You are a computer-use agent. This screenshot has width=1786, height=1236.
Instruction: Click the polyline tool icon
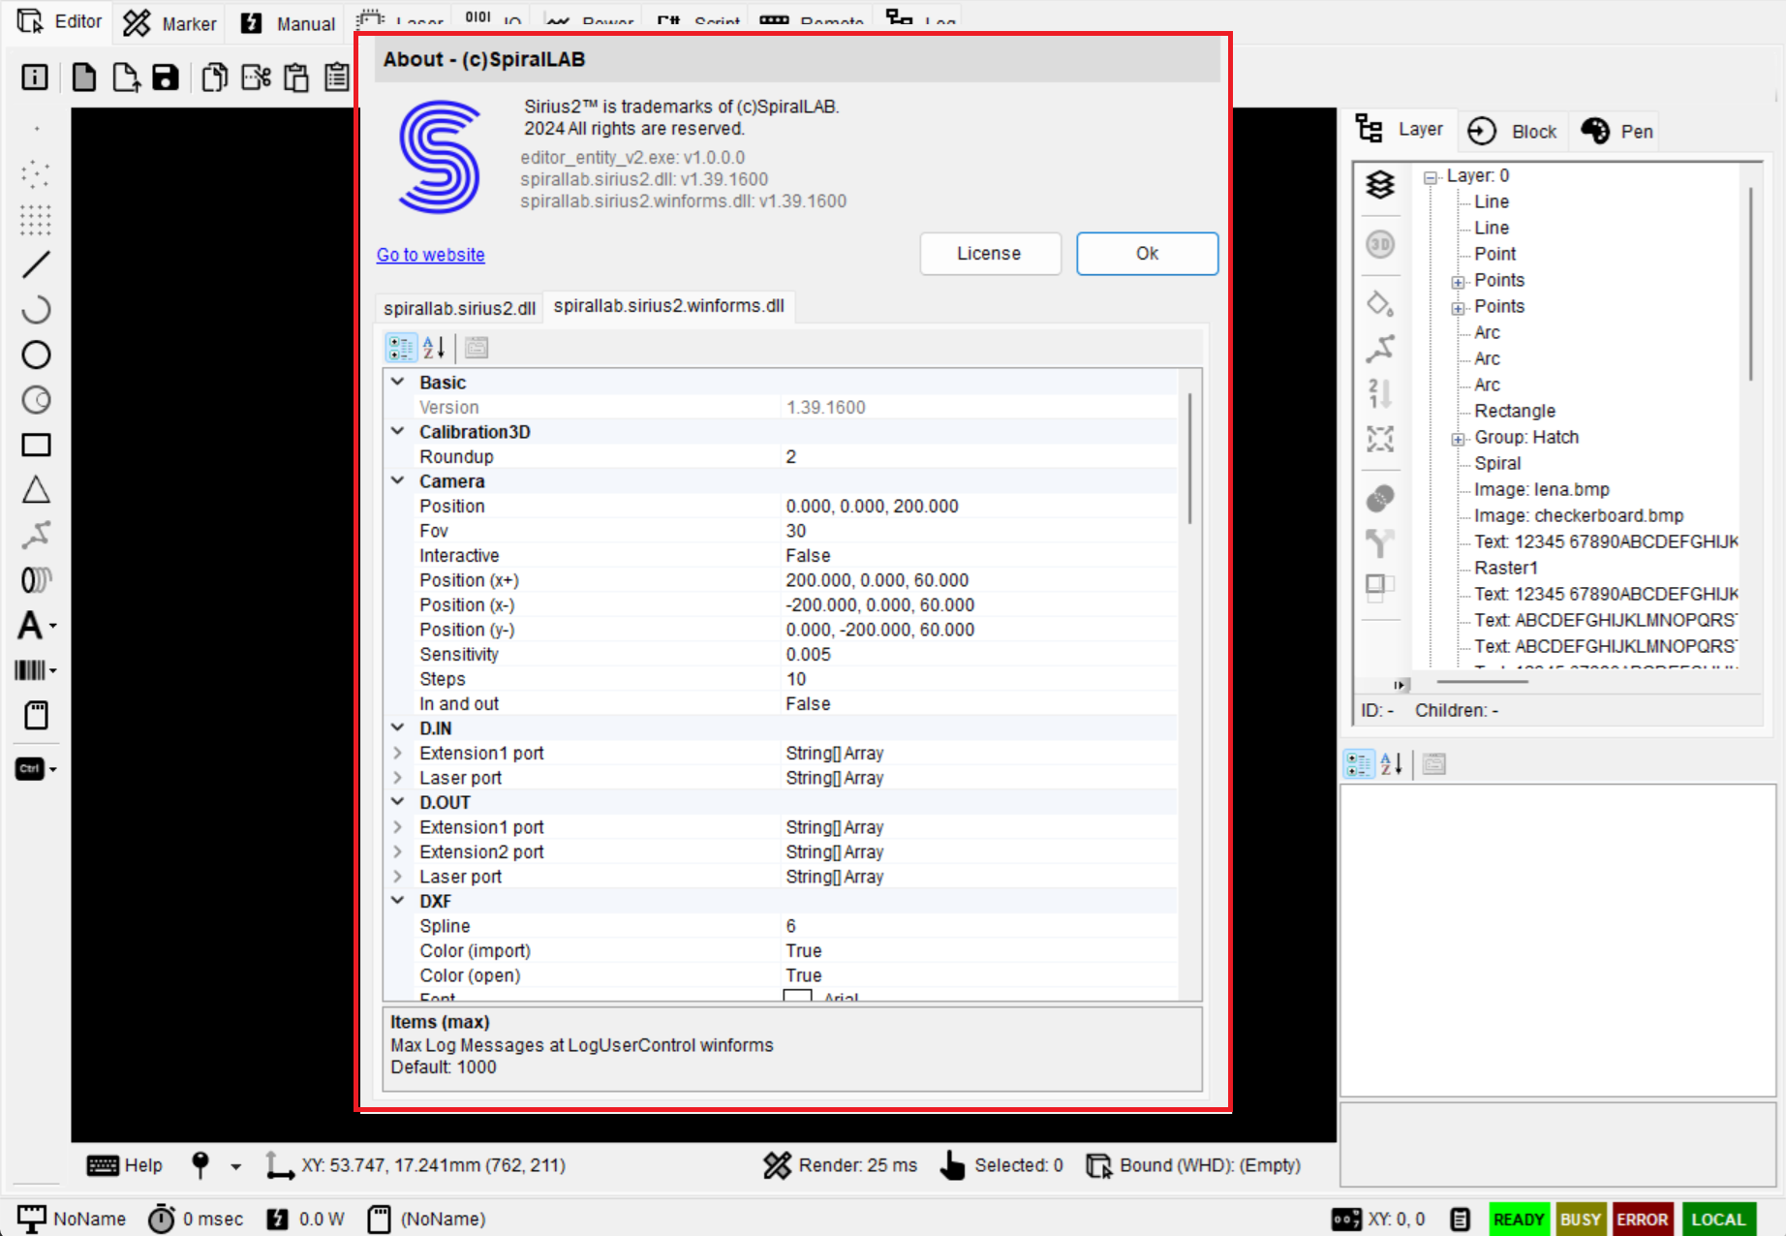(36, 535)
